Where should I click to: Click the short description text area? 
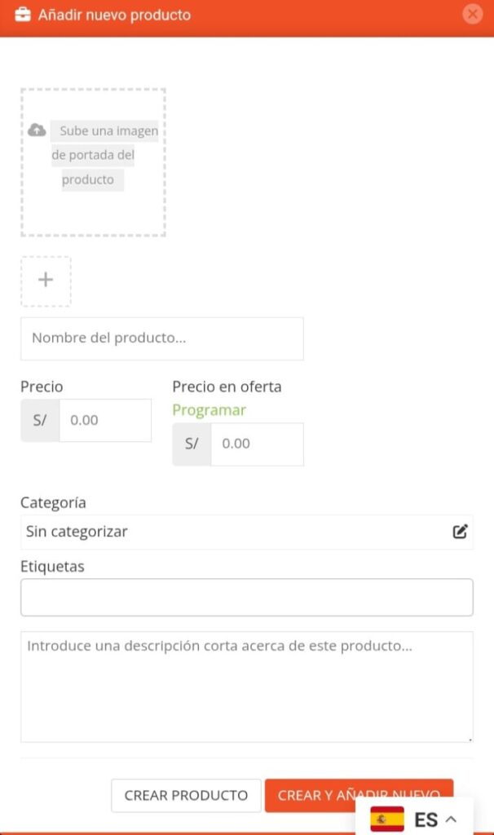pos(246,687)
